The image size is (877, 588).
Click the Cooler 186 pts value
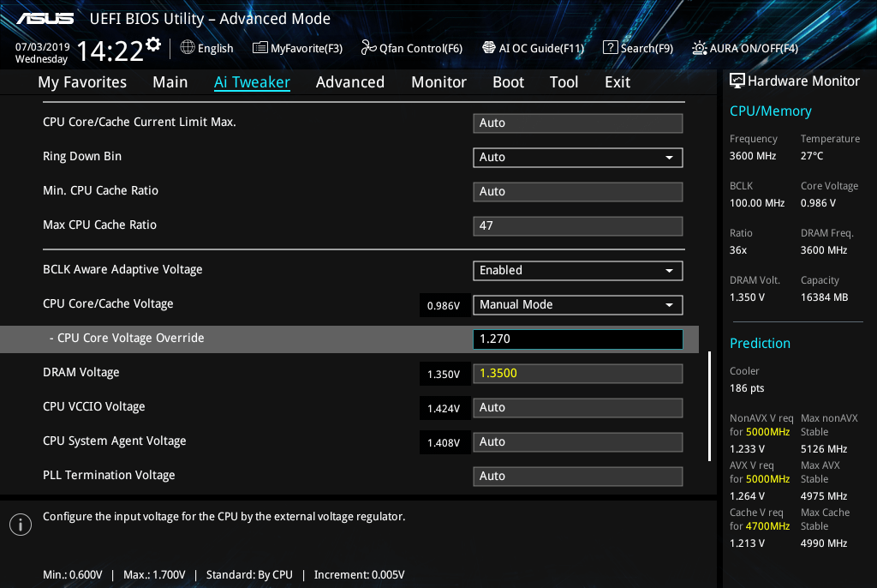pyautogui.click(x=747, y=388)
